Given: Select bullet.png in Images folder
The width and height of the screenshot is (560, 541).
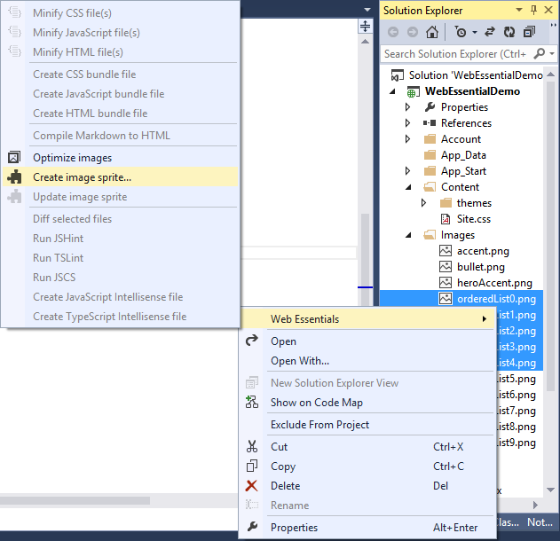Looking at the screenshot, I should click(480, 267).
